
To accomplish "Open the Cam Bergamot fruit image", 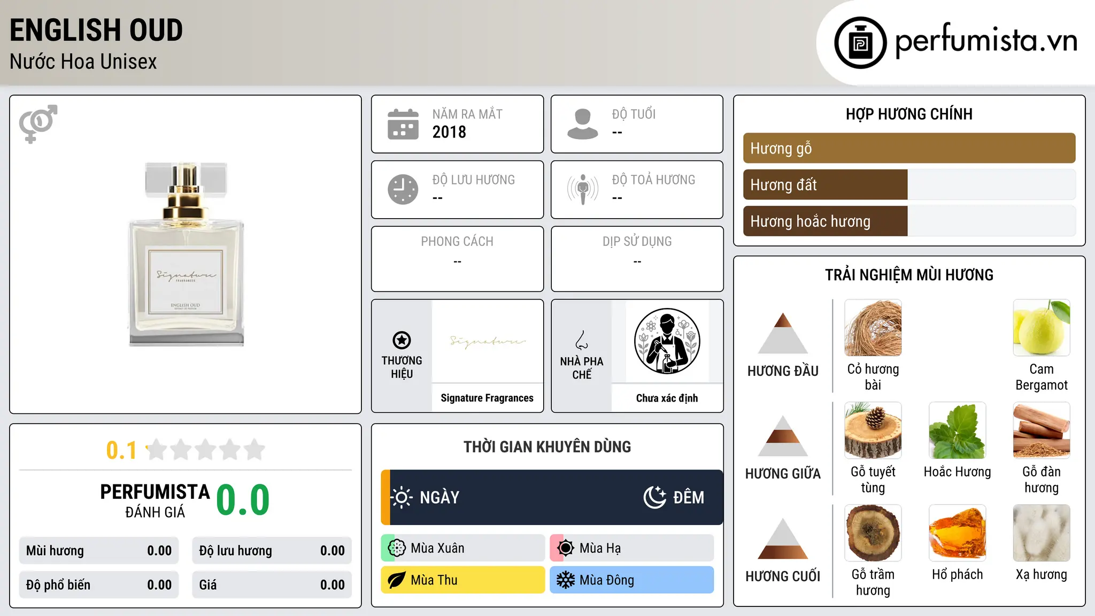I will (1042, 328).
